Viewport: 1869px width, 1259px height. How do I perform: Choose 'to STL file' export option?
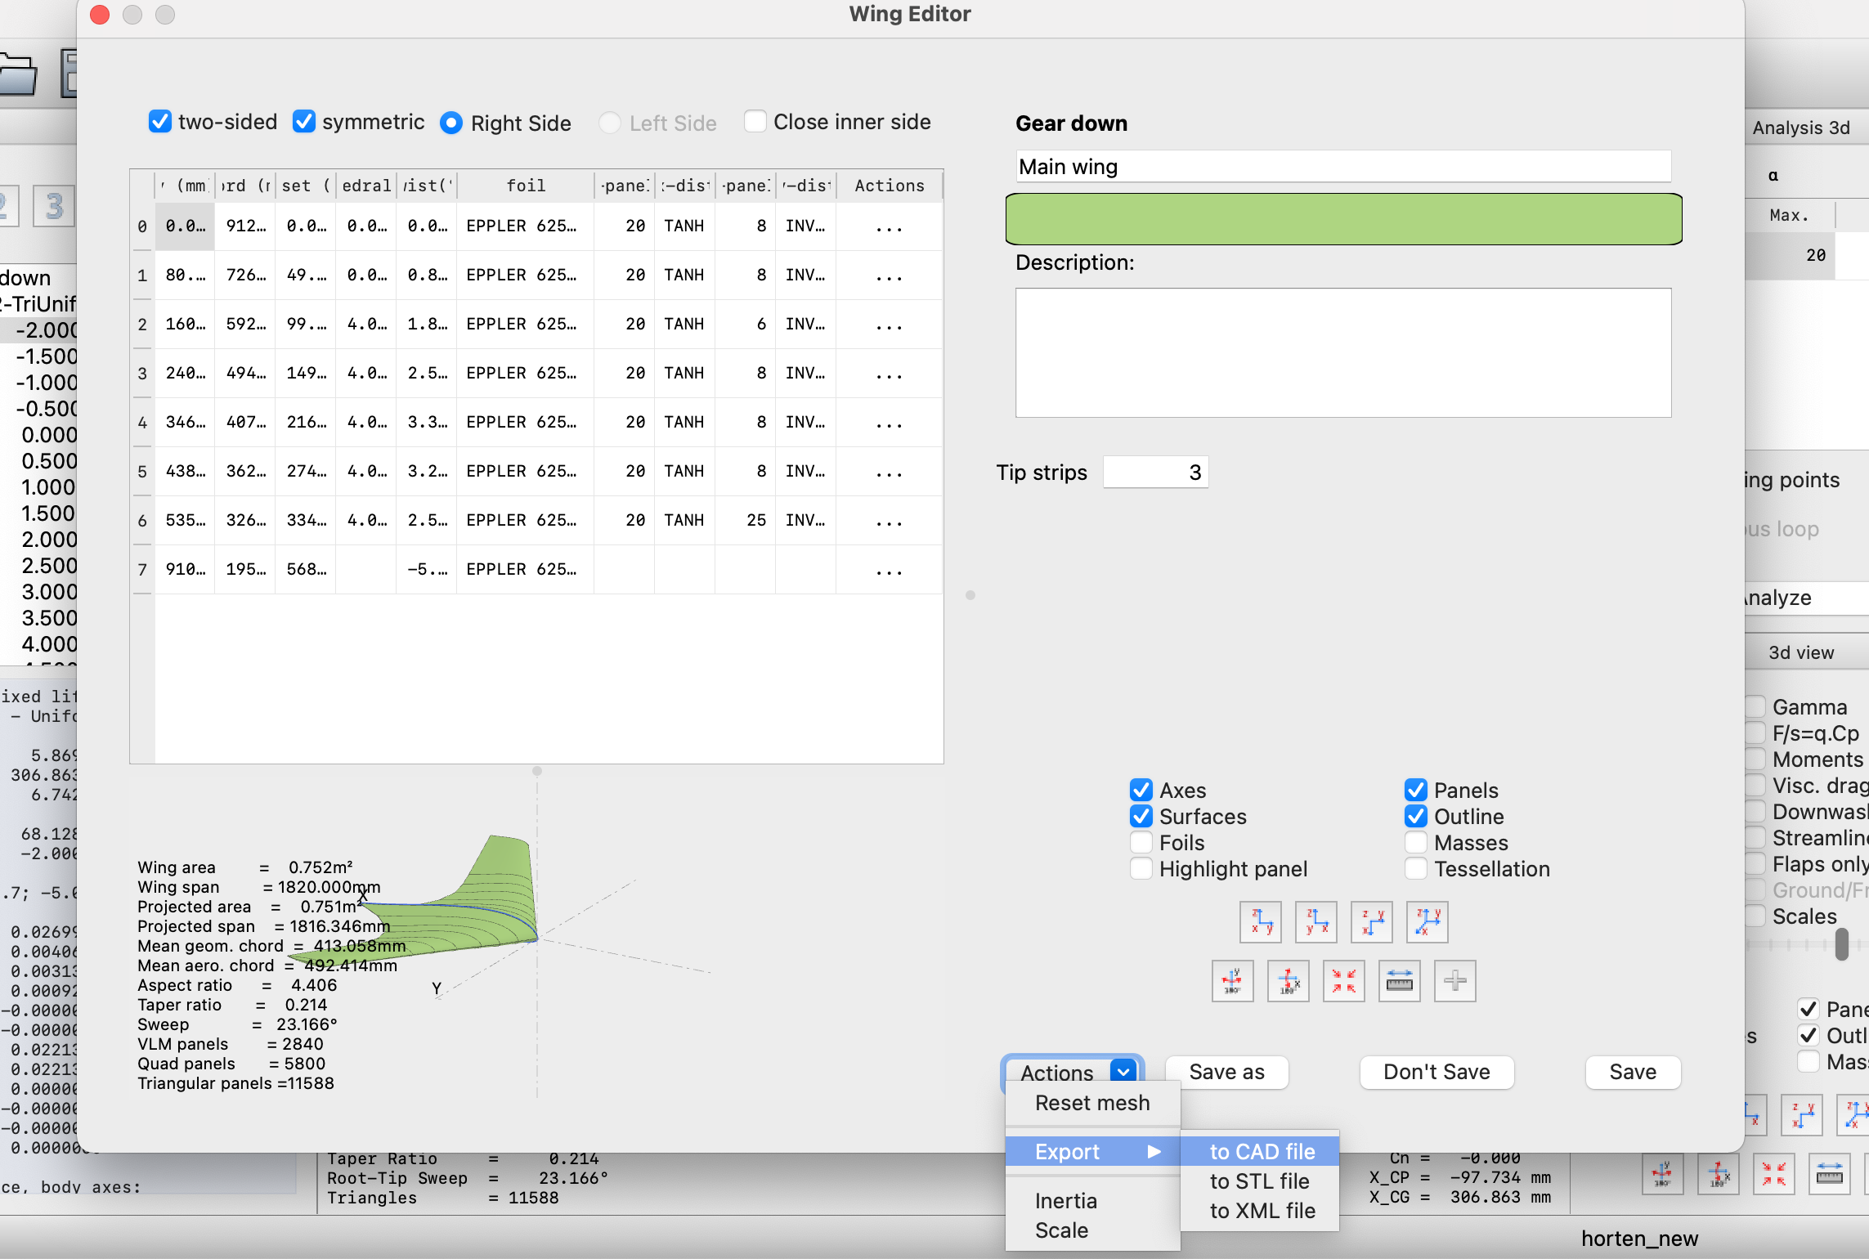(x=1259, y=1181)
